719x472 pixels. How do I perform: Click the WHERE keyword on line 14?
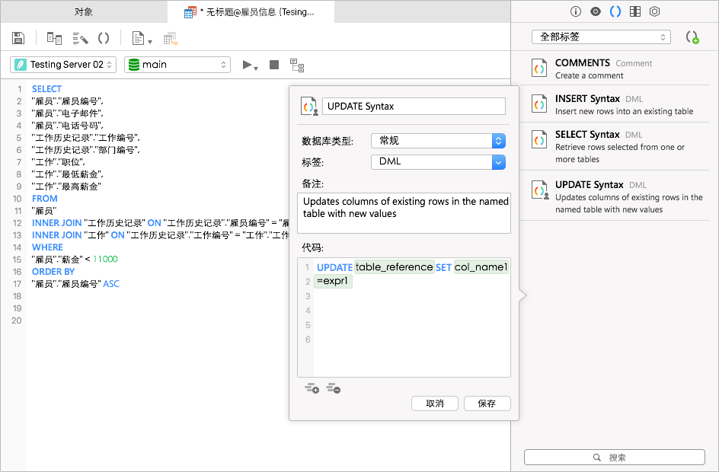tap(47, 247)
